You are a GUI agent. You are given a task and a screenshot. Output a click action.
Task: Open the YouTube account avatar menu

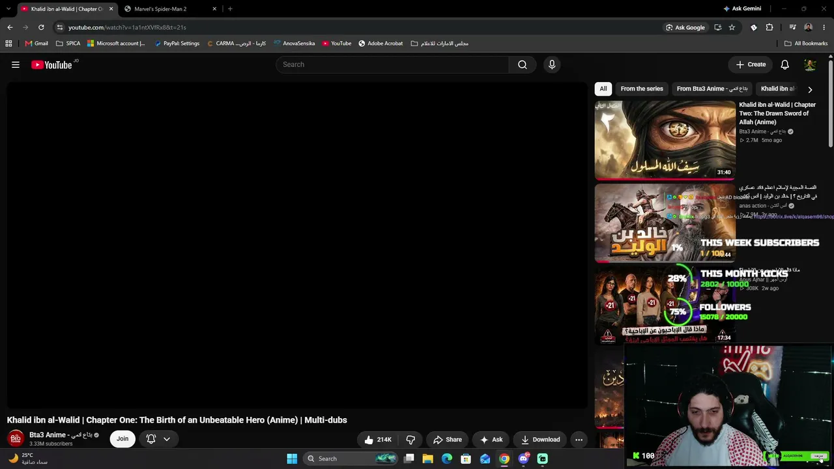(810, 64)
